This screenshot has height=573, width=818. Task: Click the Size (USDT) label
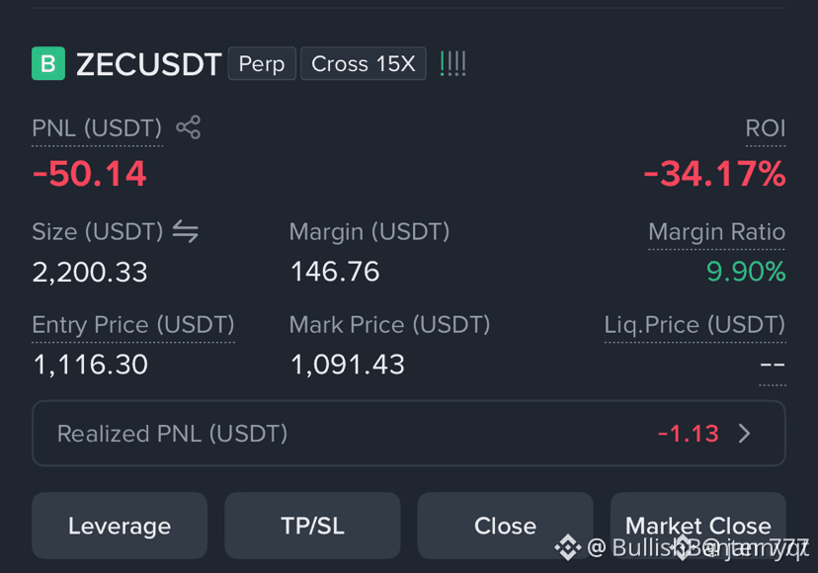point(98,232)
